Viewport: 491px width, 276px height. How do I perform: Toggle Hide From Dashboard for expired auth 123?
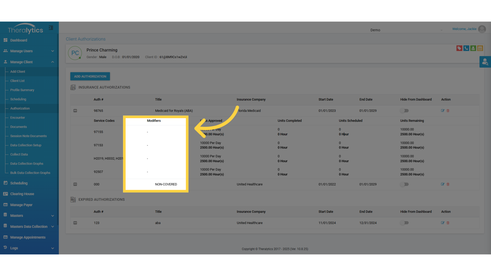405,223
